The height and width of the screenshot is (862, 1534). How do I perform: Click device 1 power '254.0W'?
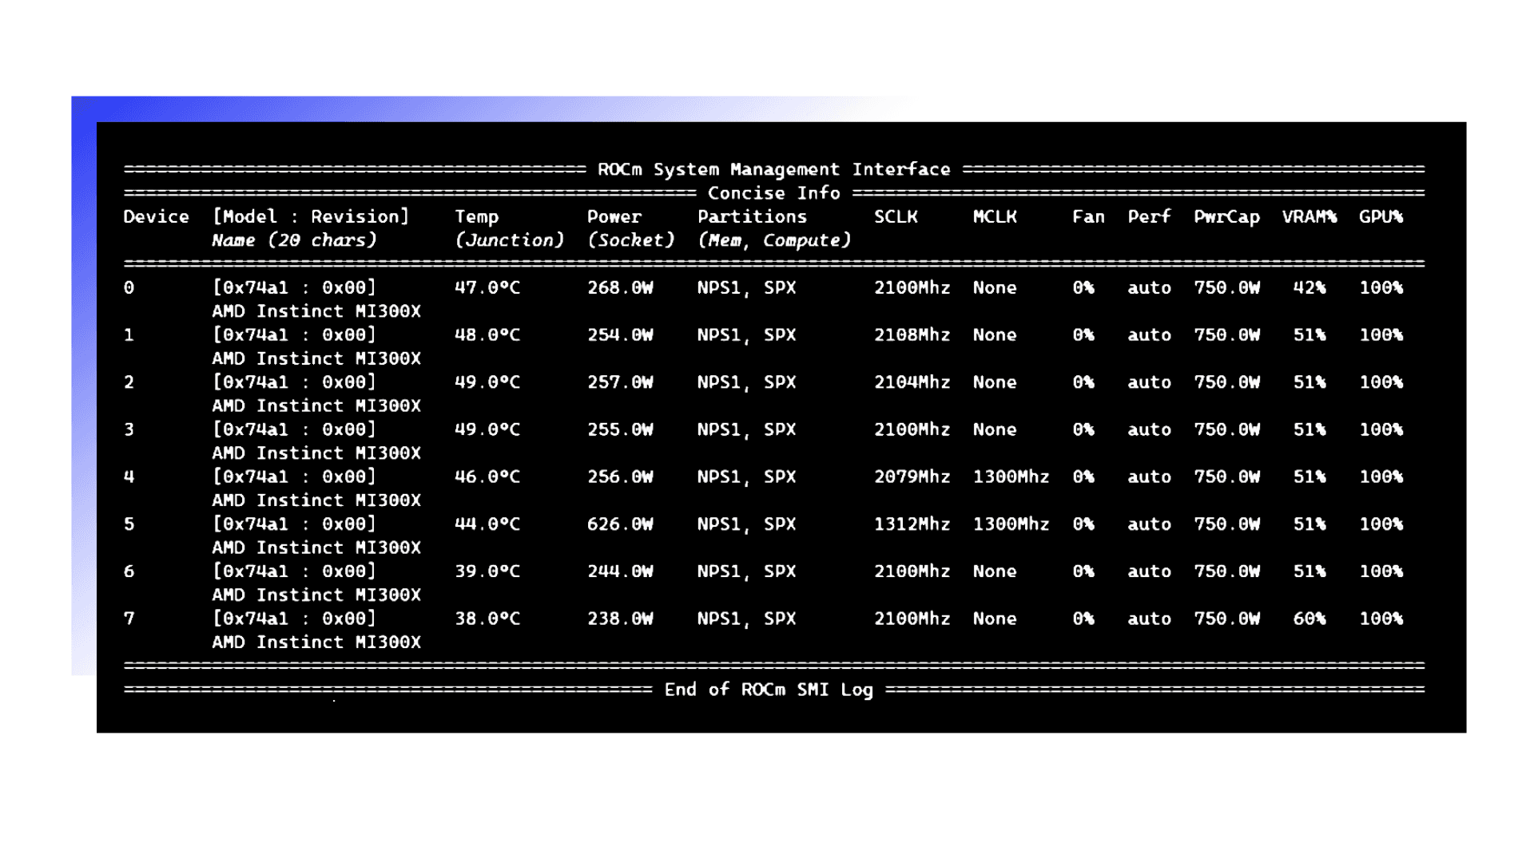[620, 334]
